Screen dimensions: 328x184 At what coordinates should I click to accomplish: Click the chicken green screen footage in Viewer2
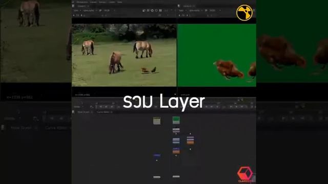(217, 55)
